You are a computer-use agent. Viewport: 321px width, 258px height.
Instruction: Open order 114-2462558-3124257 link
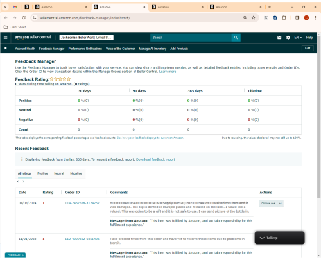(x=82, y=203)
